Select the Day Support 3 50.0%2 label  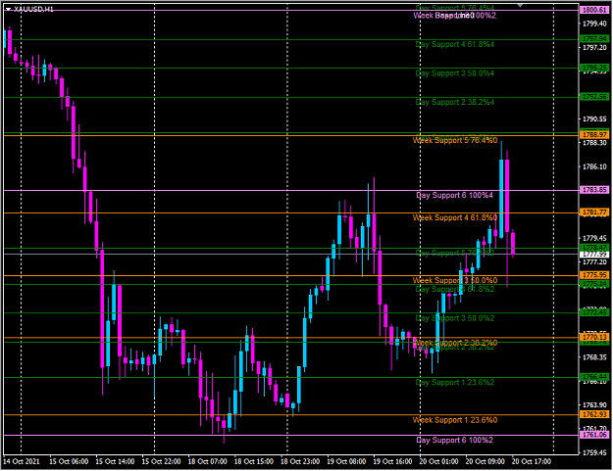pyautogui.click(x=455, y=318)
